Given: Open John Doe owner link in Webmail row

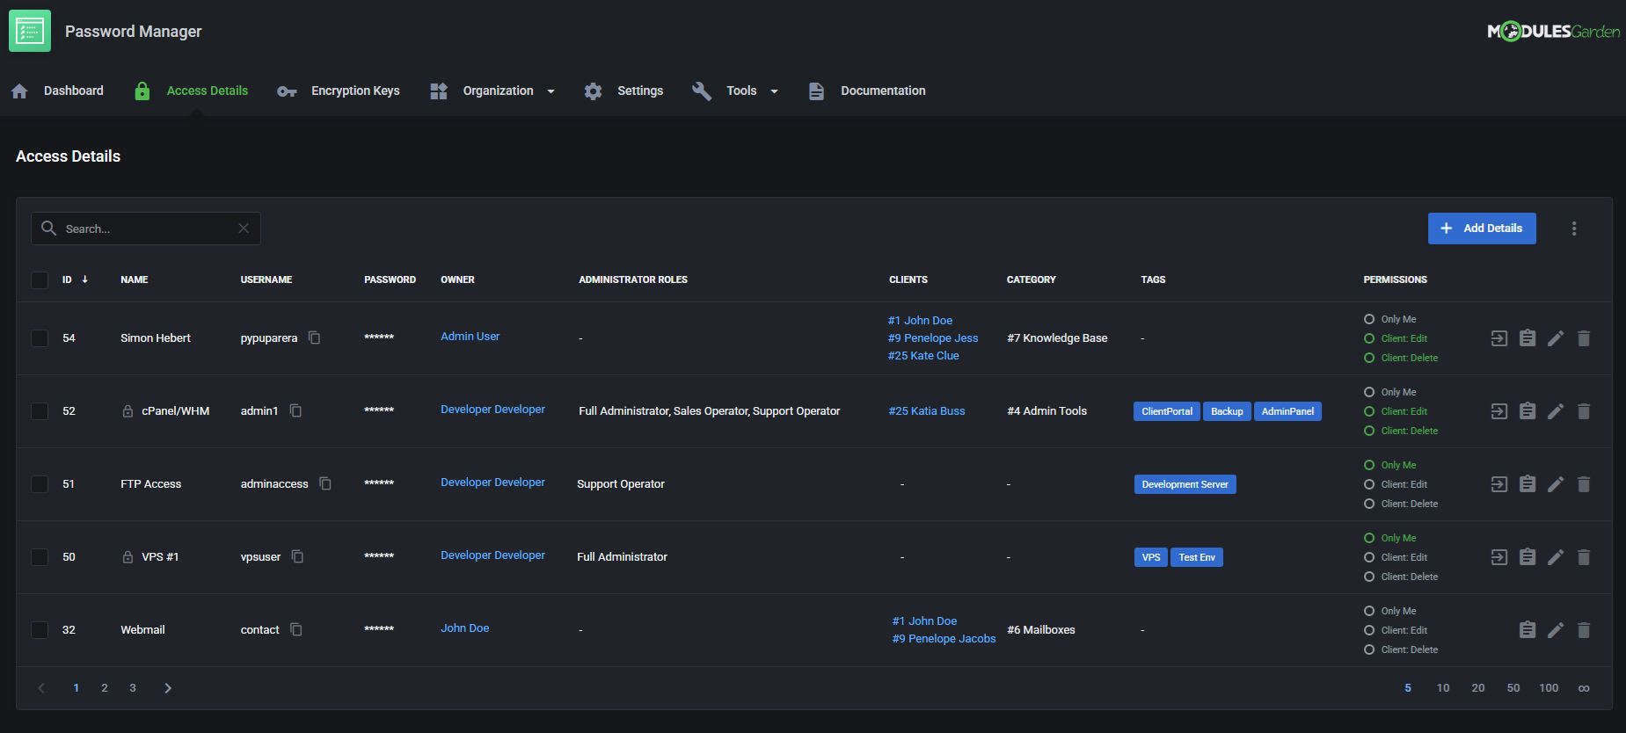Looking at the screenshot, I should point(465,628).
